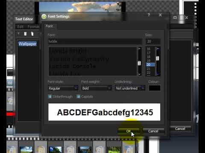Select size 22 in the size list
This screenshot has width=205, height=153.
149,73
